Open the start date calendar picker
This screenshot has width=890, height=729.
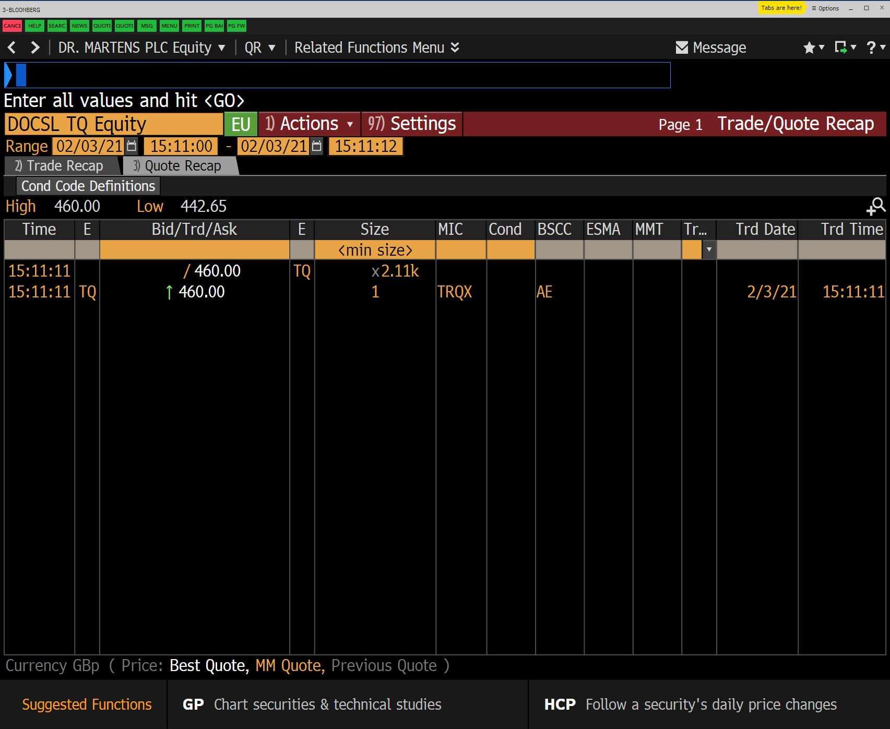[132, 146]
